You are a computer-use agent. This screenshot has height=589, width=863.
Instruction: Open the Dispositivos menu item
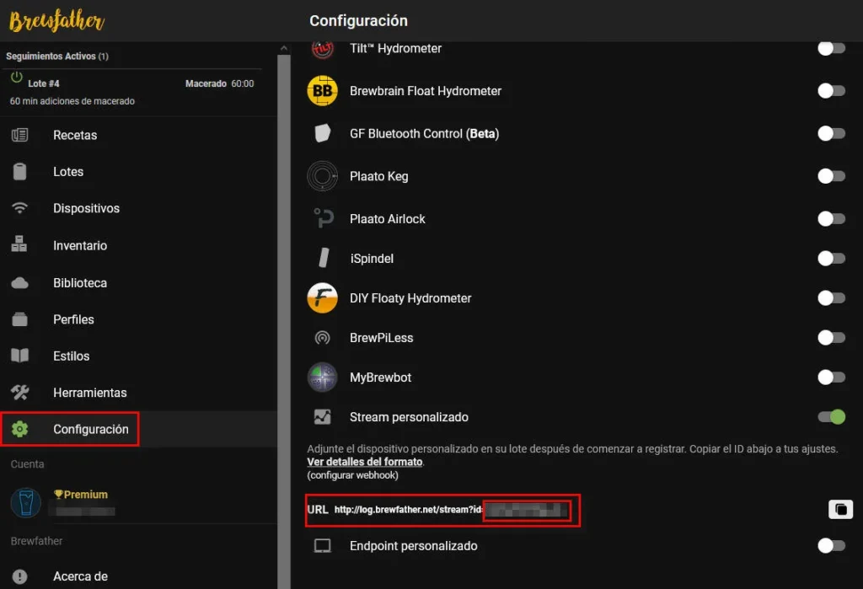coord(139,208)
